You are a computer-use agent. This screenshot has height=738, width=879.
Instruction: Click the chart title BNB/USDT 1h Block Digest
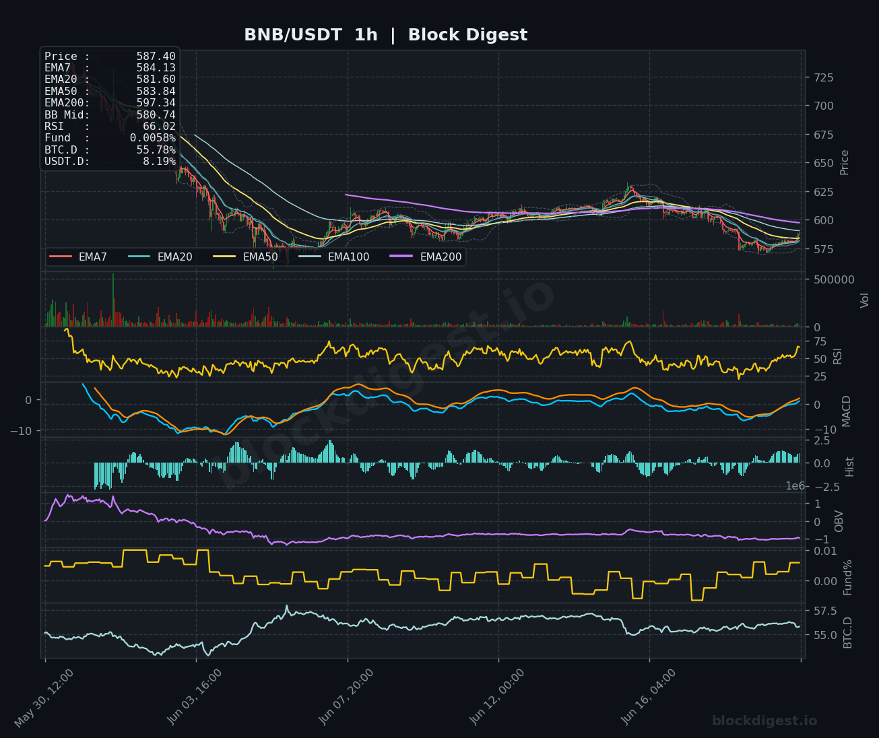(385, 35)
